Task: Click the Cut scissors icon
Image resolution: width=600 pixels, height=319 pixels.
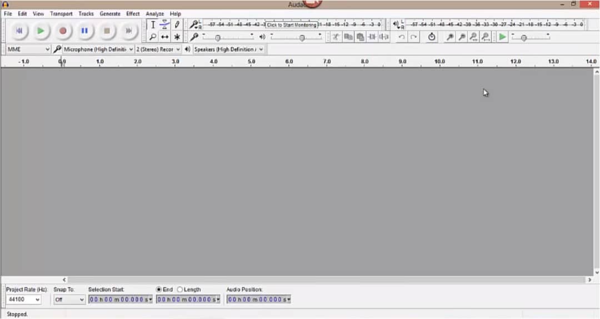Action: click(x=336, y=37)
